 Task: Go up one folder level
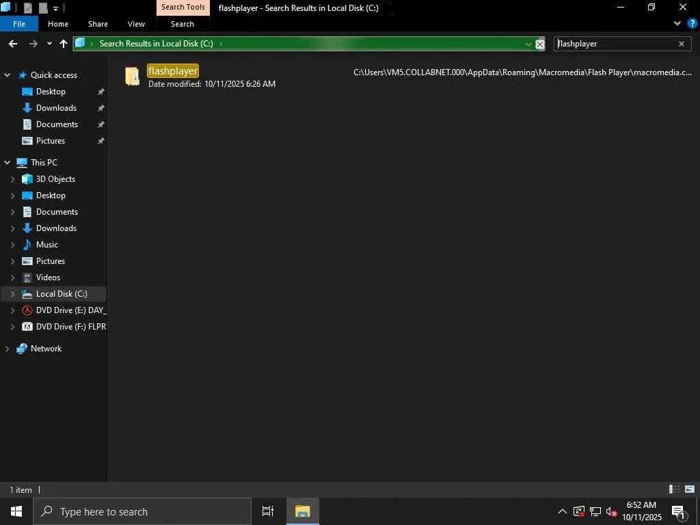pos(64,44)
